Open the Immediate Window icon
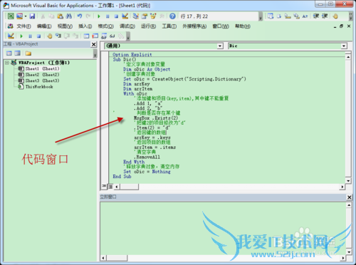Viewport: 356px width, 265px height. point(95,36)
